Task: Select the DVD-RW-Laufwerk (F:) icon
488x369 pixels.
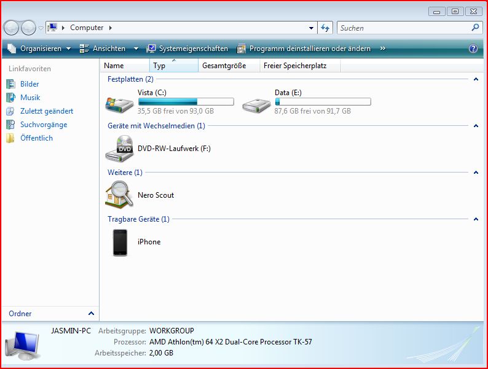Action: tap(119, 148)
